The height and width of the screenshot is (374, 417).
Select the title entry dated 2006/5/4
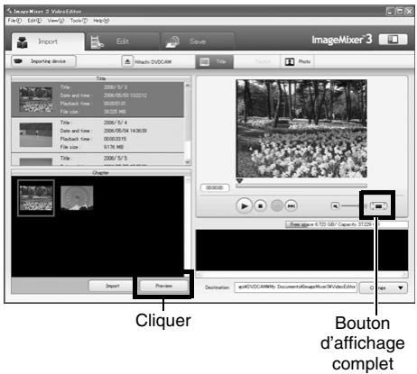pyautogui.click(x=97, y=135)
